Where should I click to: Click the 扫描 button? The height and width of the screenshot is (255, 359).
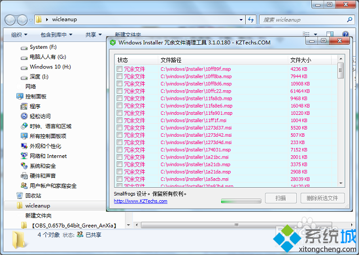280,198
